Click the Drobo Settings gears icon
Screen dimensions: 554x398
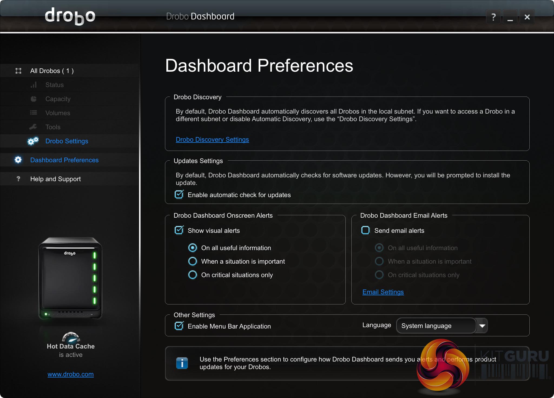(33, 141)
